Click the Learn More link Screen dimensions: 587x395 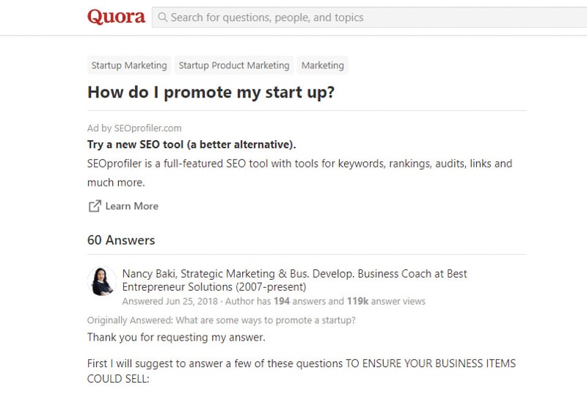pyautogui.click(x=132, y=206)
